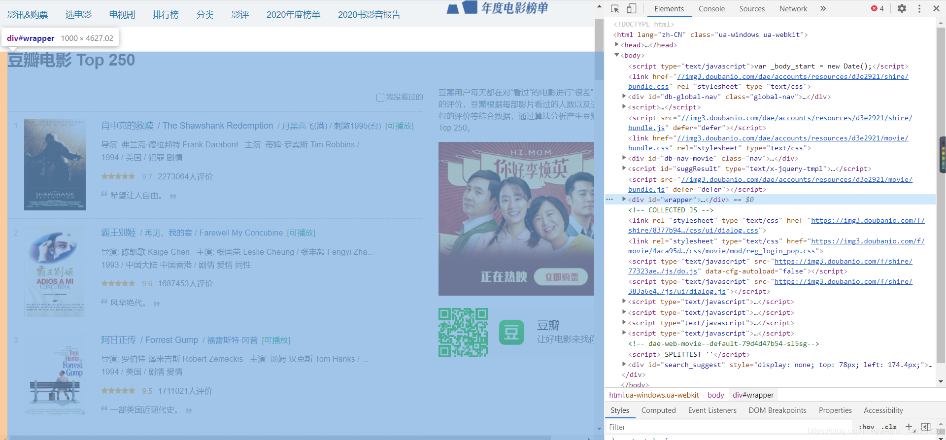
Task: Open the 分类 nav link
Action: click(x=205, y=15)
